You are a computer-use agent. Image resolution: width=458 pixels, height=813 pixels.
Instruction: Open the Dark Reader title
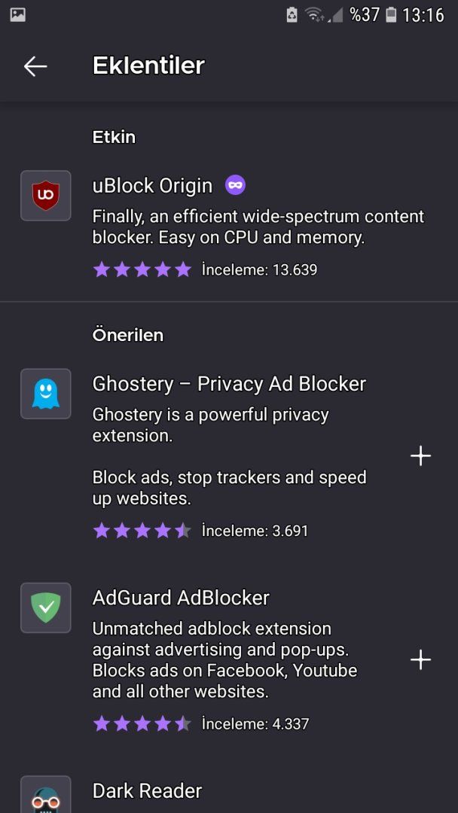148,790
